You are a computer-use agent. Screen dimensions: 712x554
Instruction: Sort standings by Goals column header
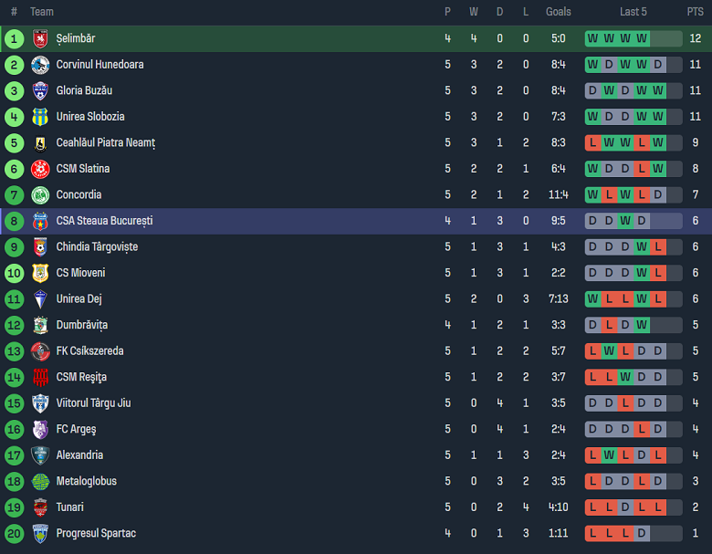click(x=558, y=12)
